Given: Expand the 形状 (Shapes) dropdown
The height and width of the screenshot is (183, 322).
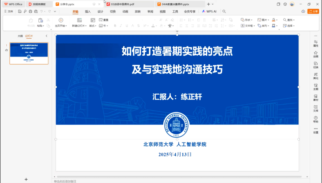Looking at the screenshot, I should 246,20.
